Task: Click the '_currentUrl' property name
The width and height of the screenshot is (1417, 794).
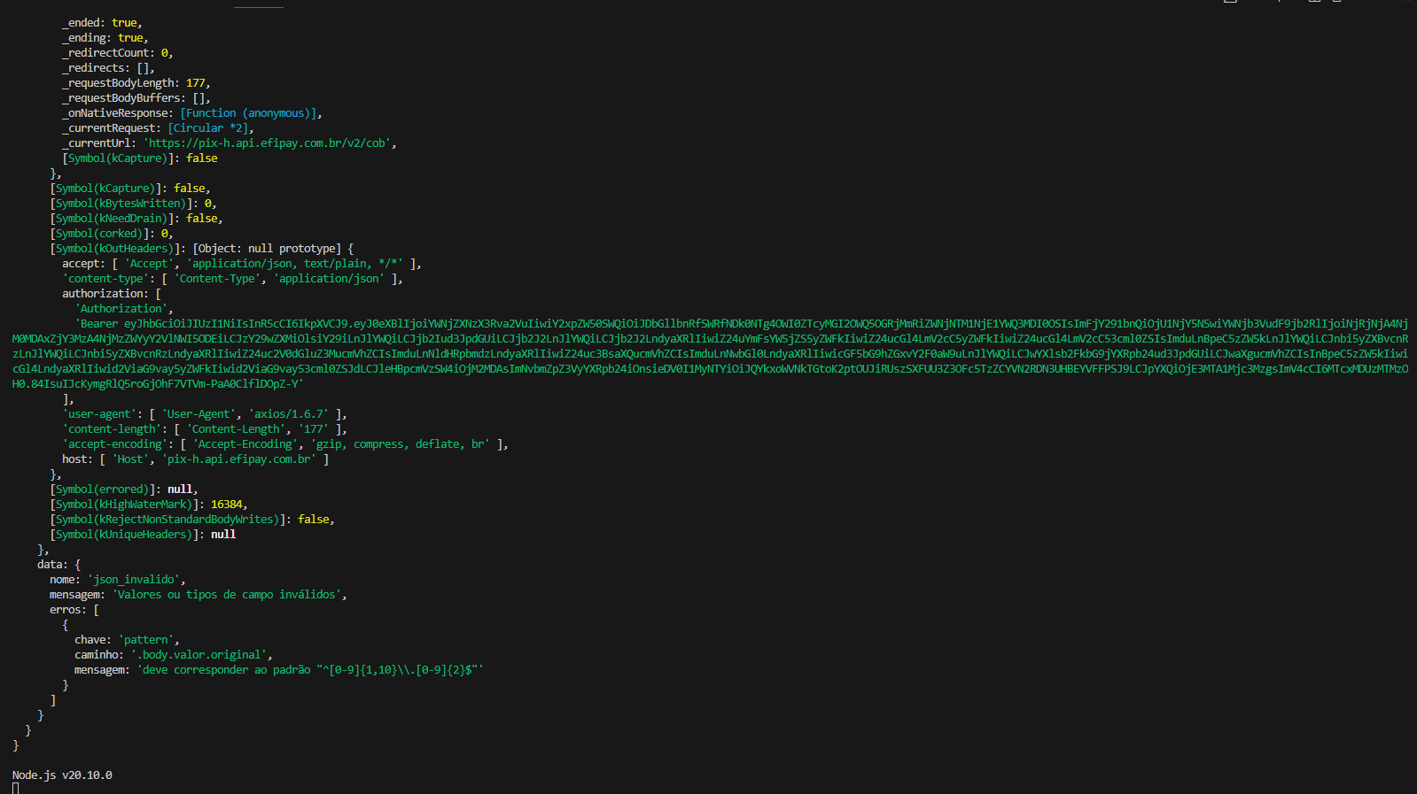Action: 96,143
